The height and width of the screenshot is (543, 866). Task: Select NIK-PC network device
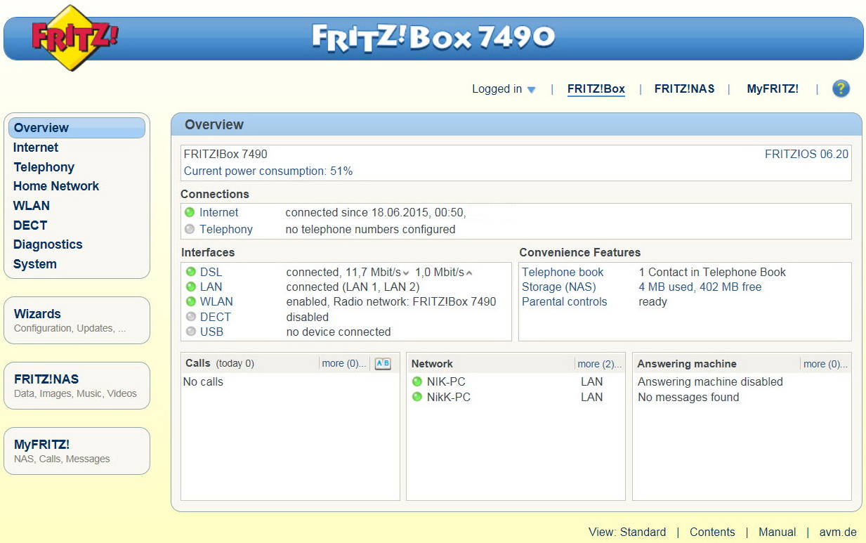(x=446, y=381)
